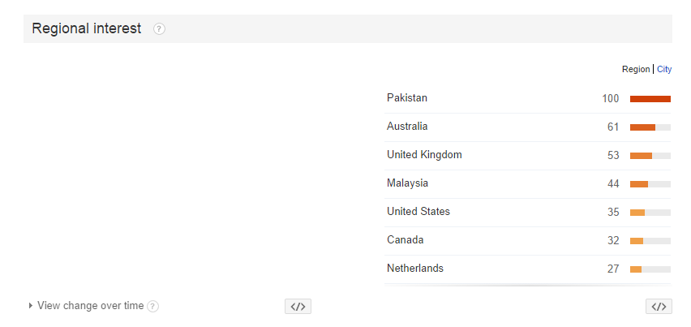The height and width of the screenshot is (327, 691).
Task: Click View change over time text
Action: [x=90, y=305]
